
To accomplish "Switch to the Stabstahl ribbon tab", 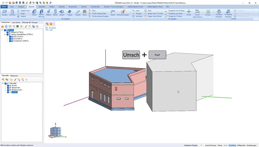I will pyautogui.click(x=42, y=6).
